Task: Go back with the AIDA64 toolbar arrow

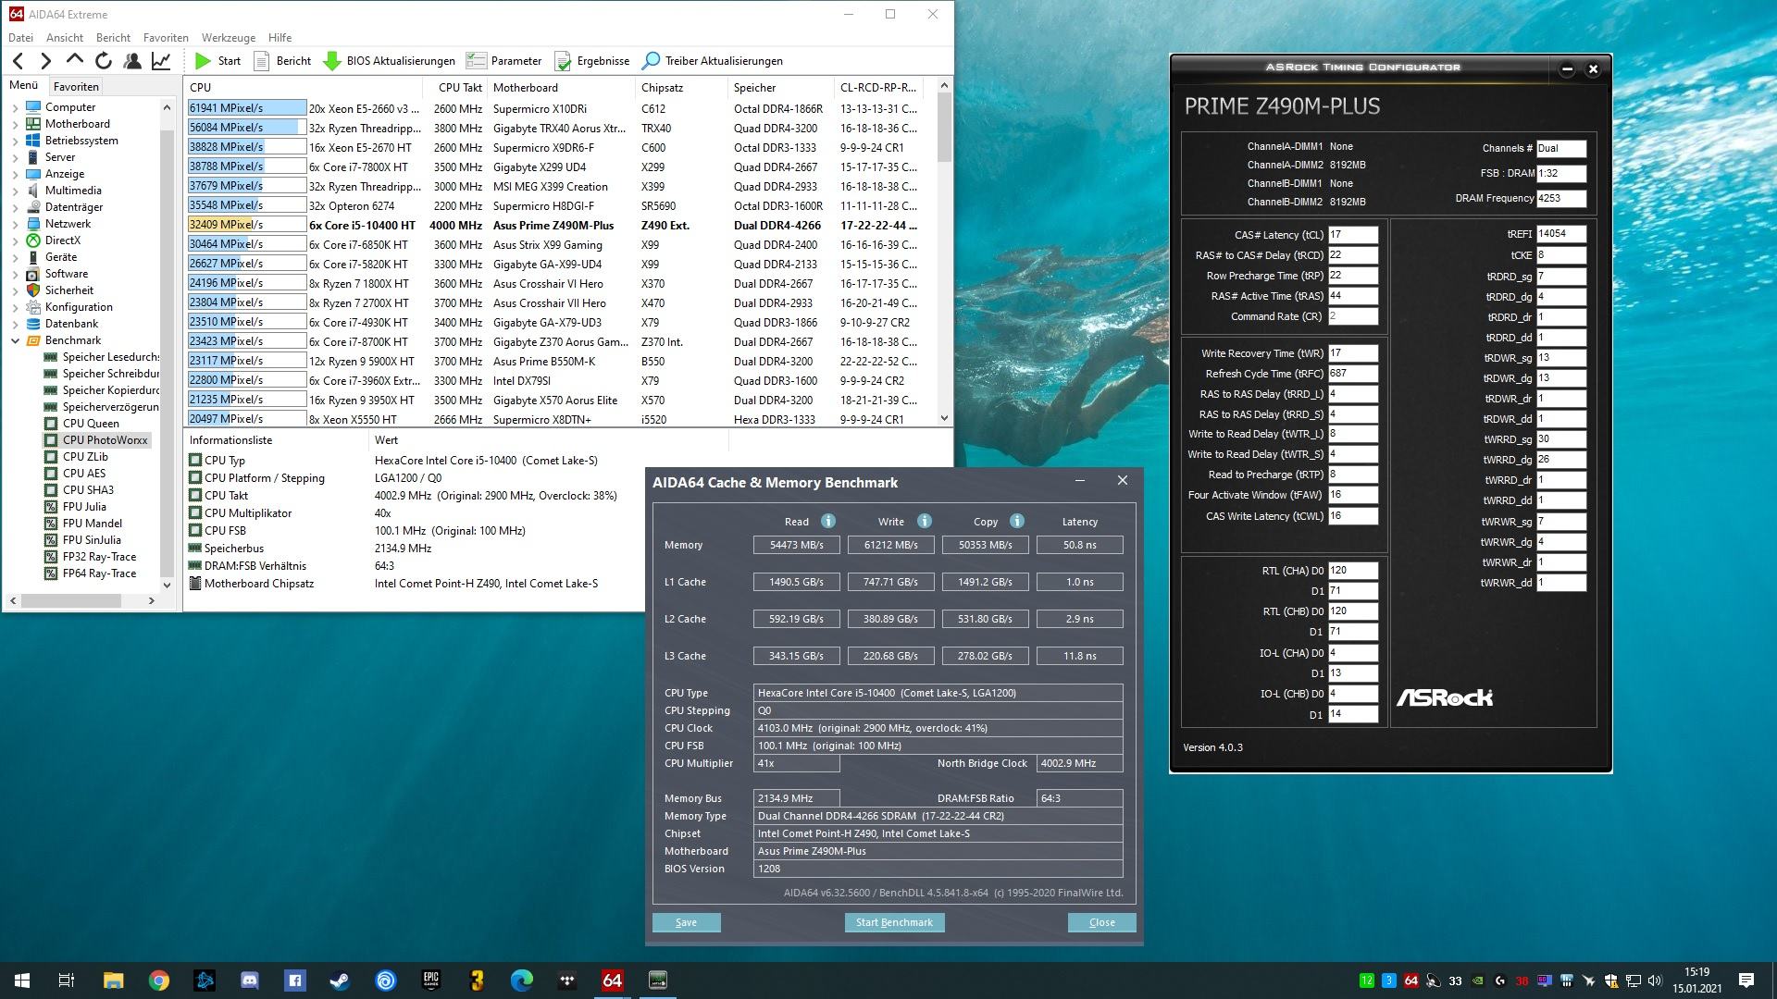Action: tap(19, 61)
